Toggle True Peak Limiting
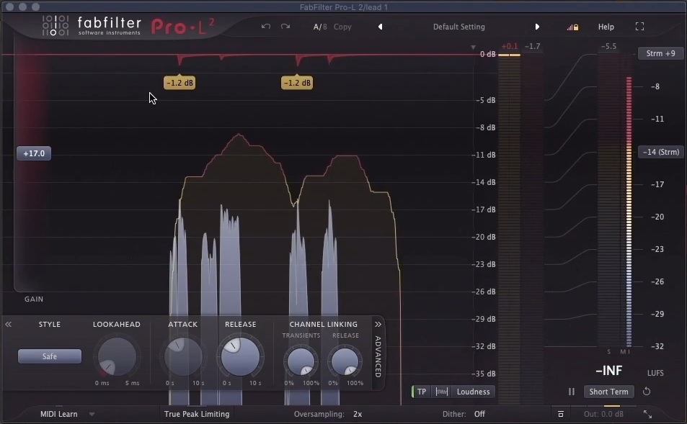The image size is (687, 424). click(197, 414)
